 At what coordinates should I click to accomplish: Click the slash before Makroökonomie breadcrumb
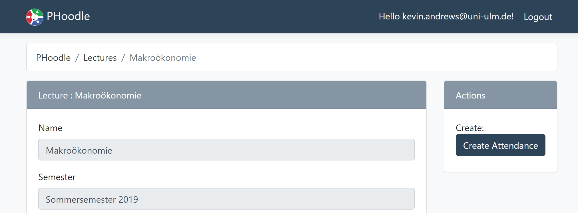coord(123,58)
